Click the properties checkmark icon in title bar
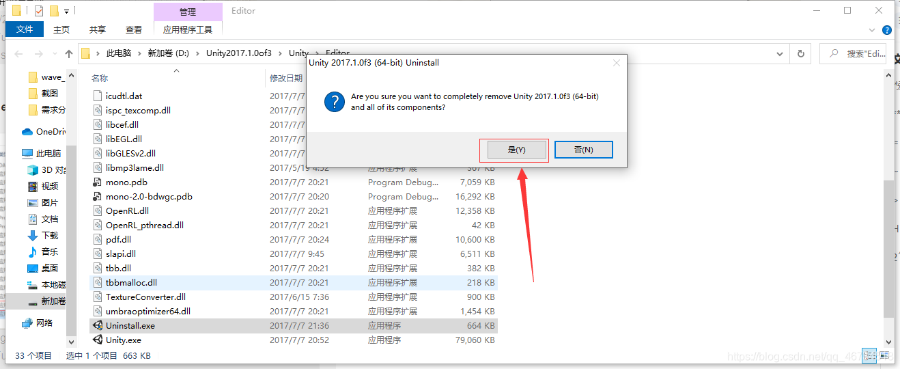Screen dimensions: 900x369 (x=38, y=11)
